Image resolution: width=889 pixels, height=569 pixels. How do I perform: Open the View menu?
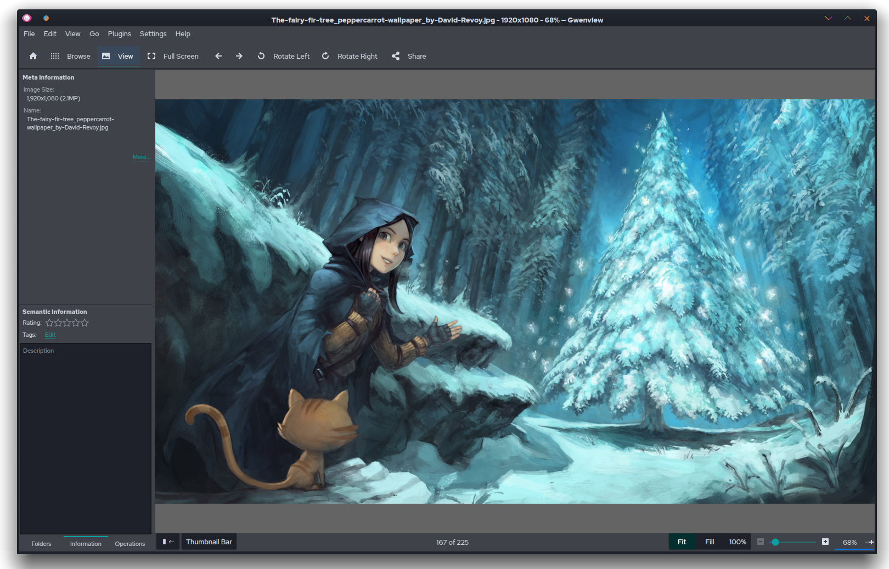tap(72, 33)
